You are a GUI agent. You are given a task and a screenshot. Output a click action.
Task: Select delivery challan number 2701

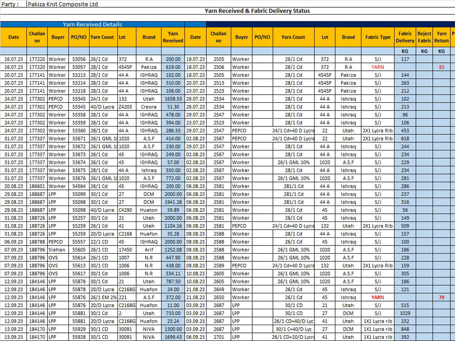(x=218, y=337)
